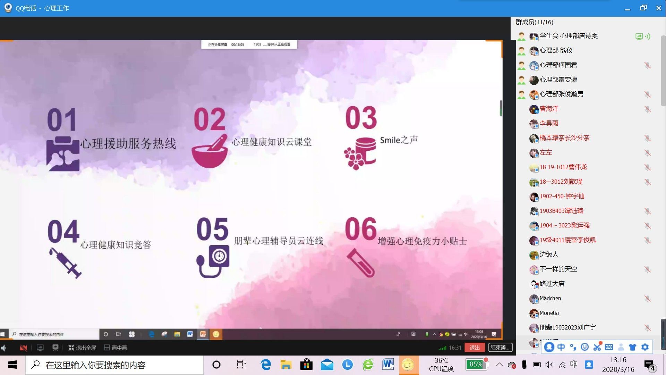Image resolution: width=666 pixels, height=375 pixels.
Task: Unmute member 心理部何国君
Action: pos(648,65)
